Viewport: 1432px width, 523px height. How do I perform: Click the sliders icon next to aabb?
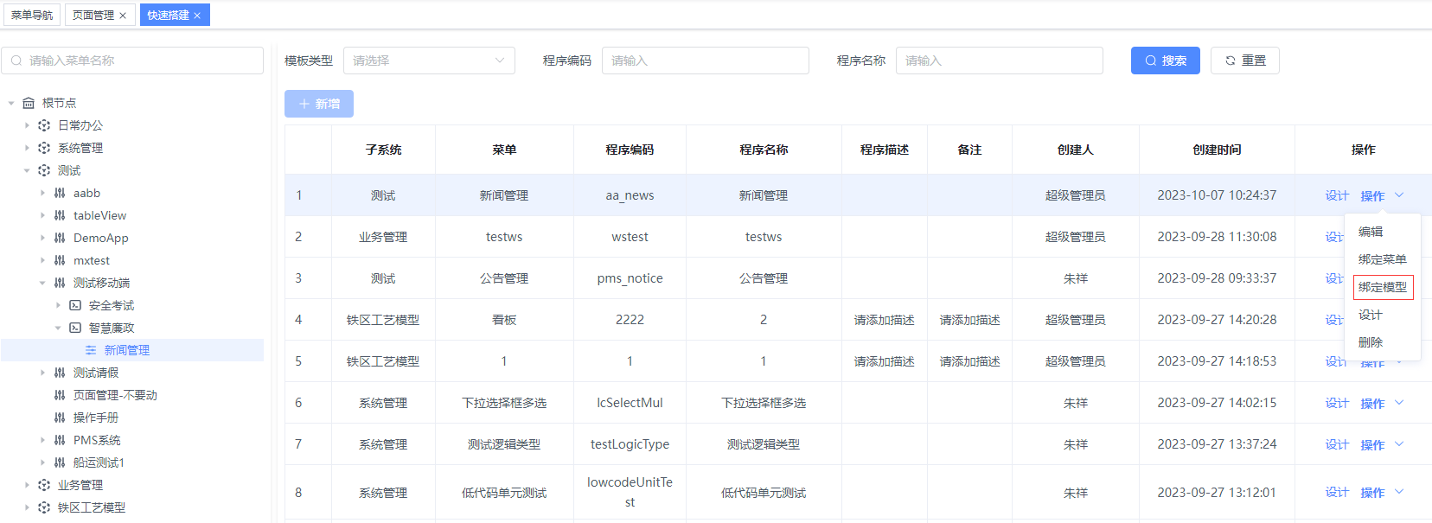click(60, 193)
